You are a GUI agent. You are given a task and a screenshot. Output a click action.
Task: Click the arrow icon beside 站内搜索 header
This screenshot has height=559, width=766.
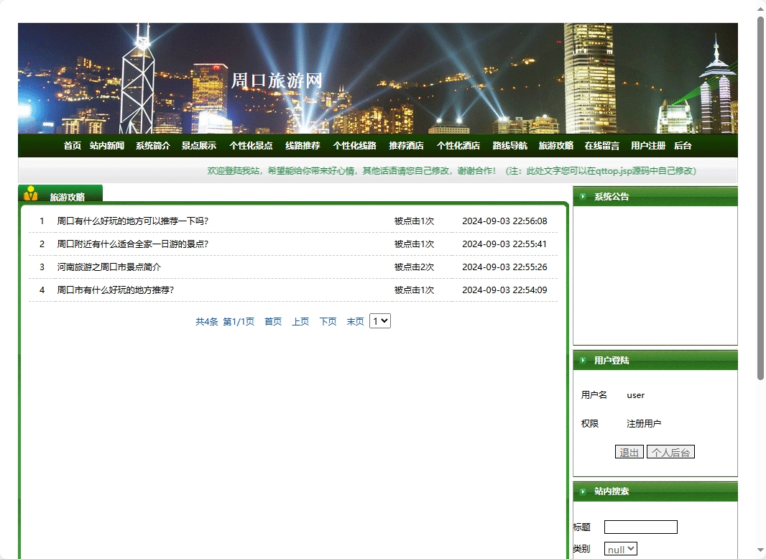click(x=582, y=491)
